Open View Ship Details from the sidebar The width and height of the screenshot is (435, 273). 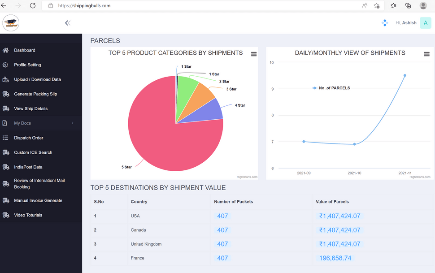point(30,108)
